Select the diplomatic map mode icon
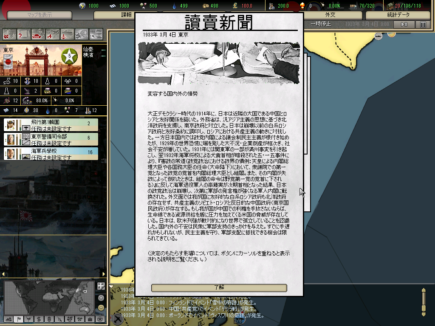This screenshot has width=435, height=326. coord(80,319)
